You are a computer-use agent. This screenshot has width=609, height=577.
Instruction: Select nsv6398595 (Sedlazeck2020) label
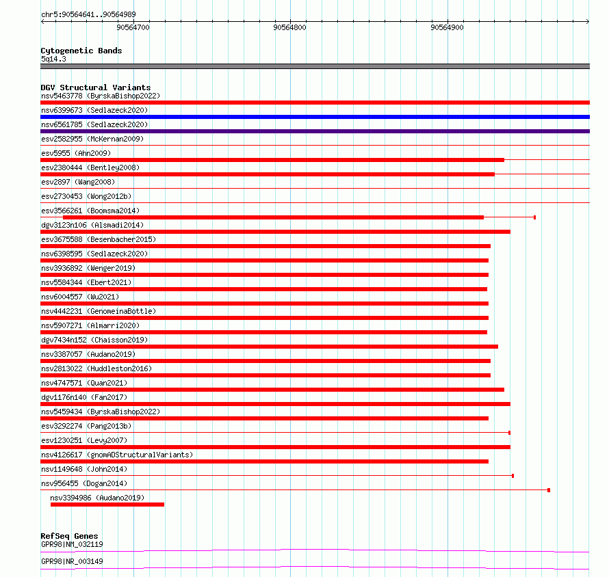[x=94, y=254]
